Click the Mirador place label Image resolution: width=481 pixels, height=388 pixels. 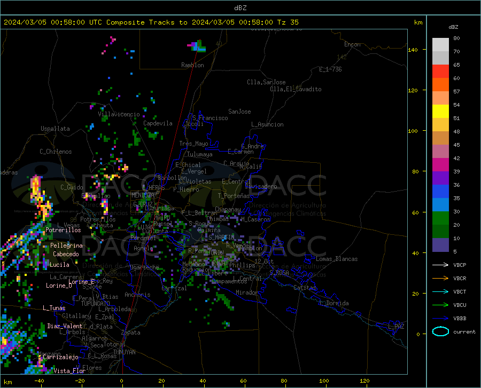pyautogui.click(x=247, y=292)
